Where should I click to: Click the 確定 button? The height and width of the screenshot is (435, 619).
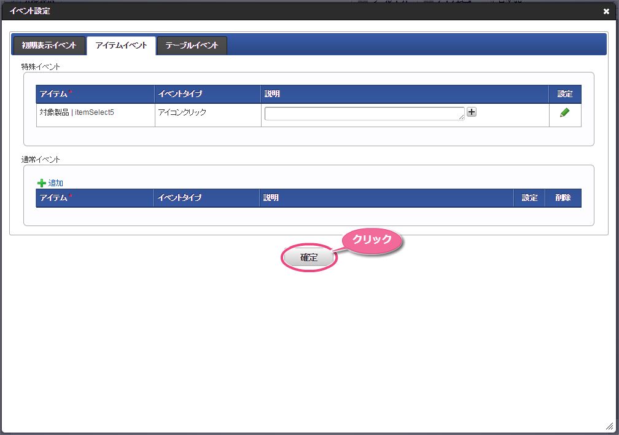click(309, 257)
